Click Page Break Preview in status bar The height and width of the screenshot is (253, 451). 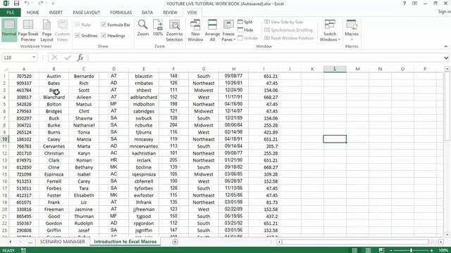tap(381, 250)
